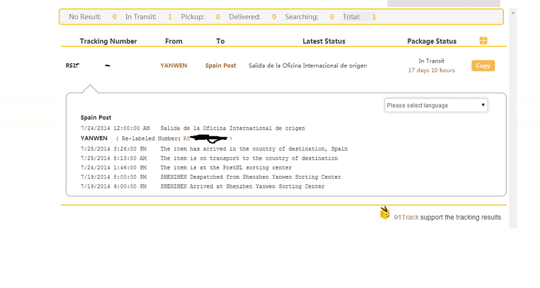Select the No Result count filter
The height and width of the screenshot is (288, 540).
pos(93,17)
